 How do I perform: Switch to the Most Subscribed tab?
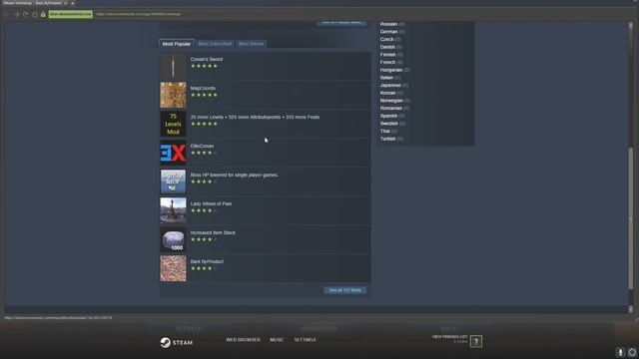tap(215, 44)
